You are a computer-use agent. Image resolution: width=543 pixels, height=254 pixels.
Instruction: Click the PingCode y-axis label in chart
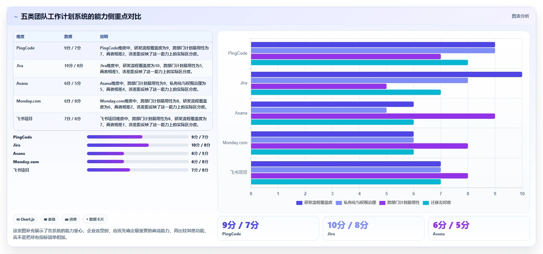[237, 53]
